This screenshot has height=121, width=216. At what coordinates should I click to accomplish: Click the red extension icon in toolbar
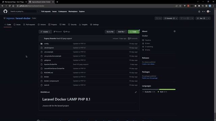click(x=188, y=6)
